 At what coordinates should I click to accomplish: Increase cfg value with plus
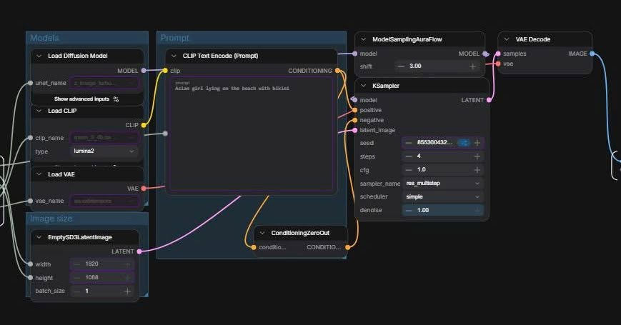(x=477, y=170)
